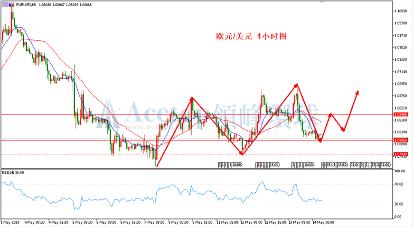Click the 7 May 08:00 time label
Image resolution: width=413 pixels, height=227 pixels.
coord(154,223)
